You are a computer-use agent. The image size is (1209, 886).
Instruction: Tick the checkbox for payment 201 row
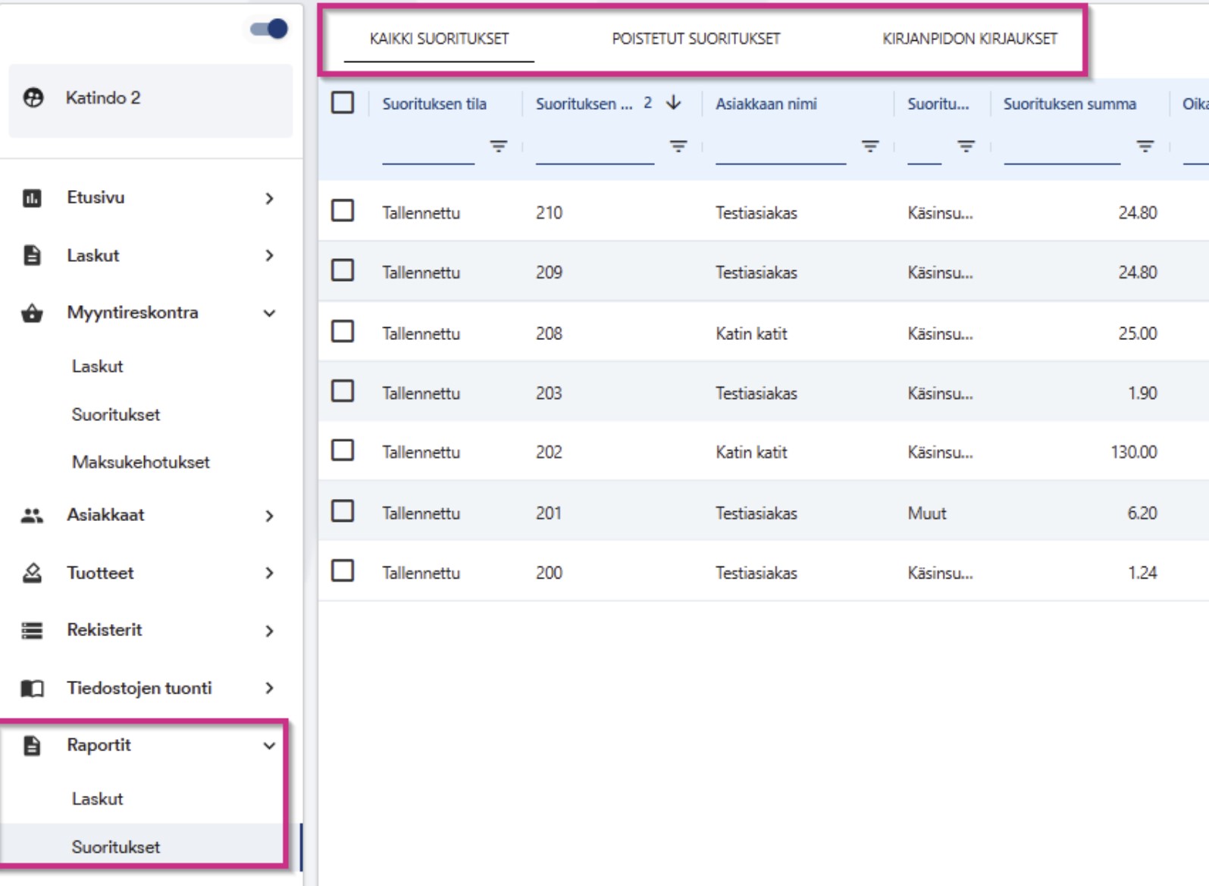pos(343,511)
